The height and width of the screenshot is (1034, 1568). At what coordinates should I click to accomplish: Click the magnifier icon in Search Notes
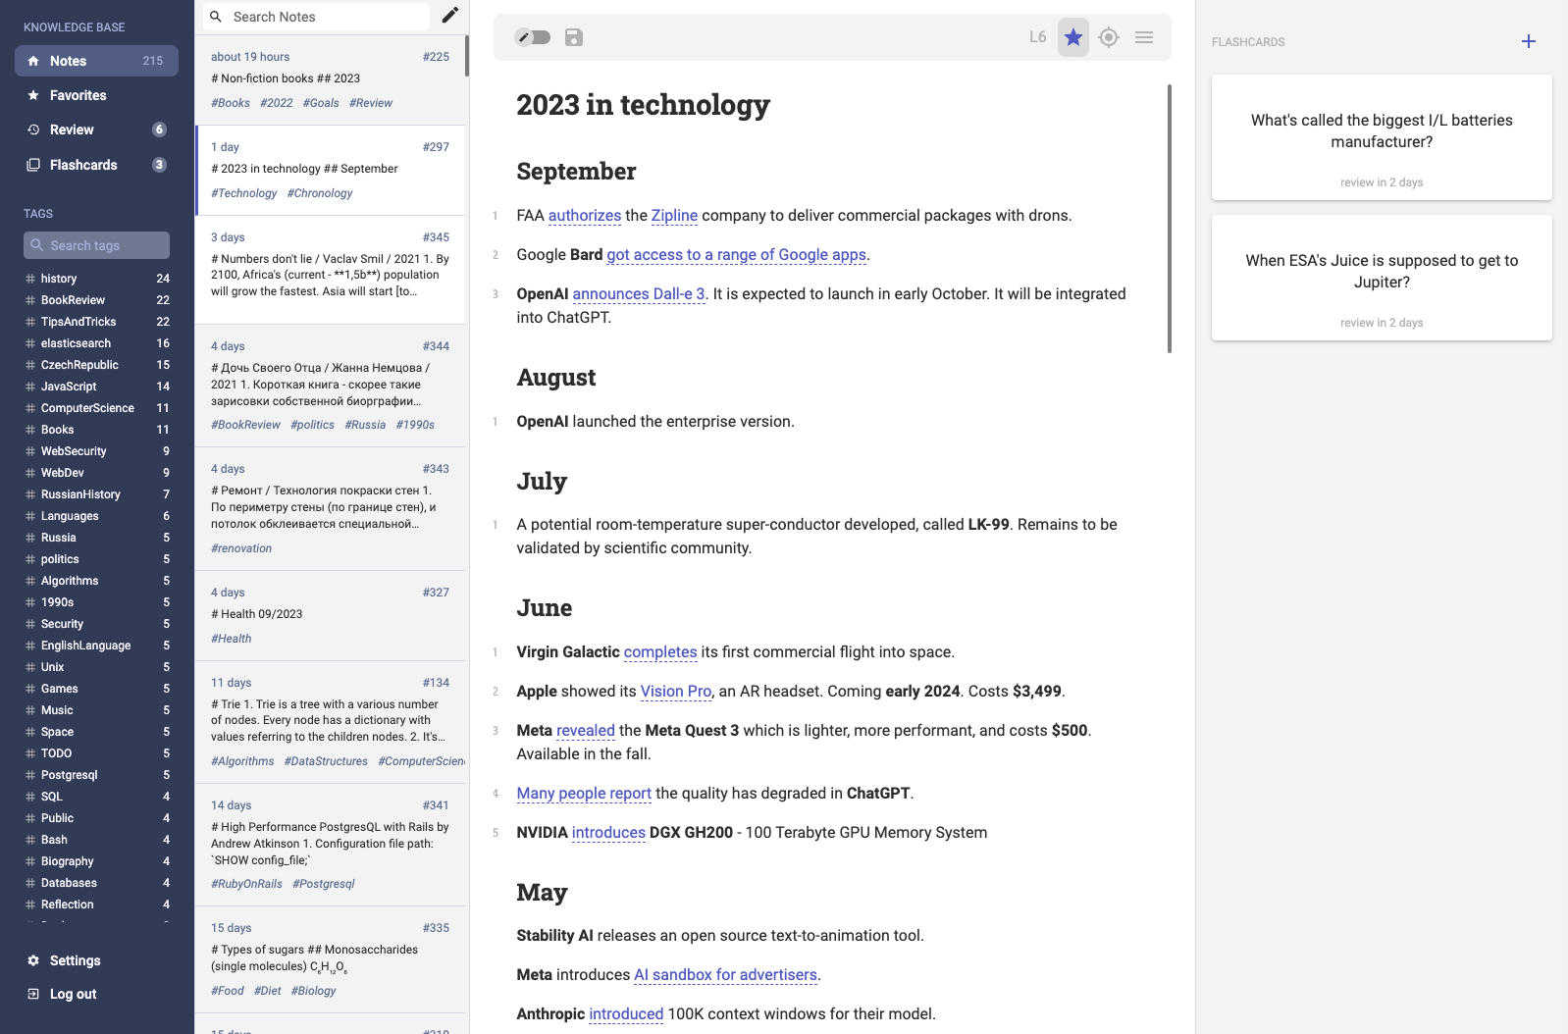(x=216, y=17)
